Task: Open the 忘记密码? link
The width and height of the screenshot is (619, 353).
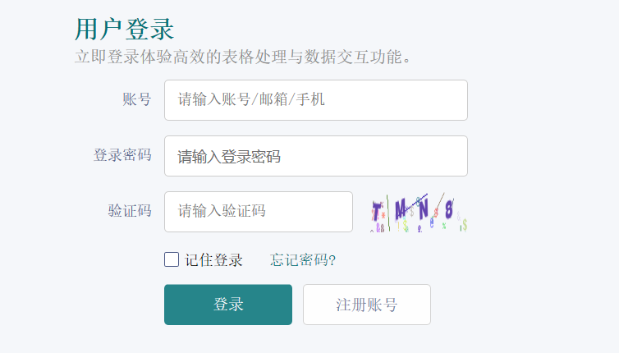Action: point(302,260)
